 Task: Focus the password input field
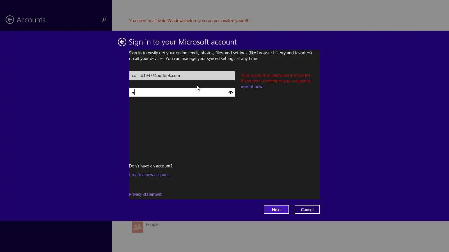(182, 92)
